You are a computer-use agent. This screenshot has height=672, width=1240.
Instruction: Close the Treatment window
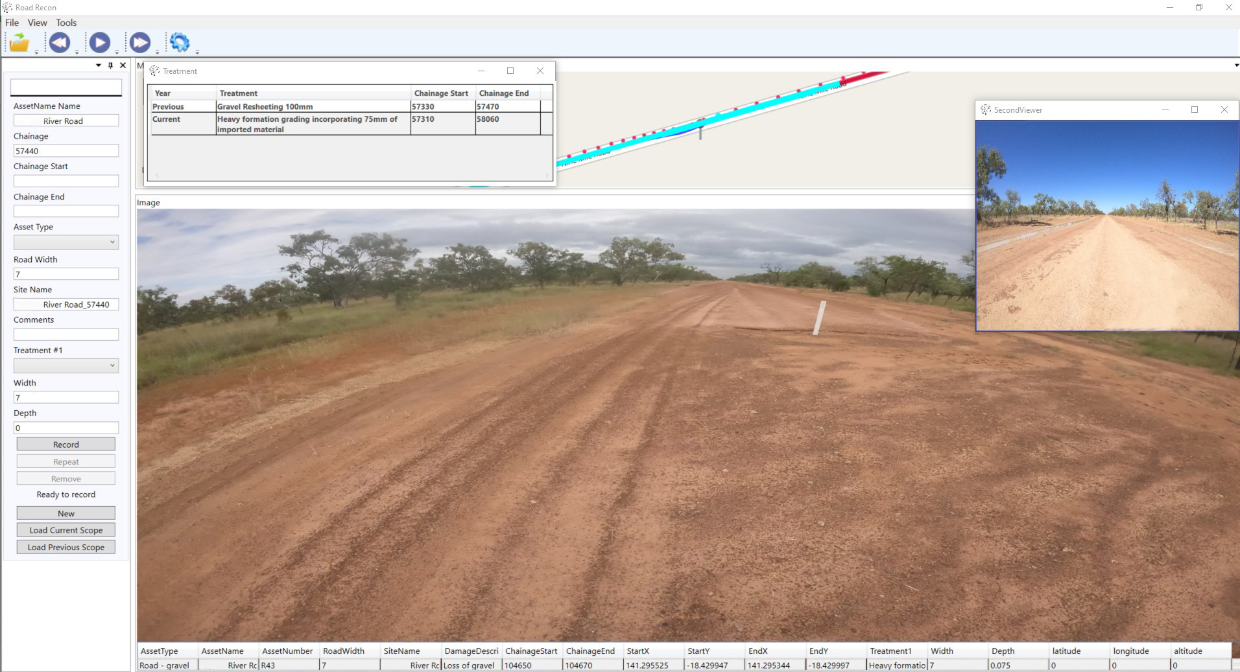pyautogui.click(x=540, y=71)
